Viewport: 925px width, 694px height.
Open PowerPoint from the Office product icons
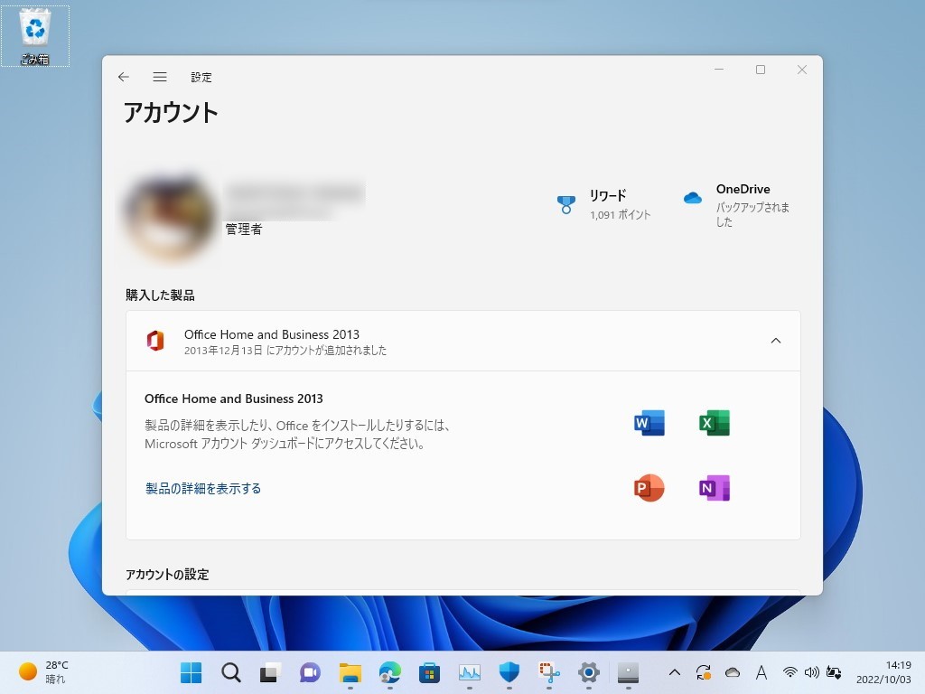point(648,487)
